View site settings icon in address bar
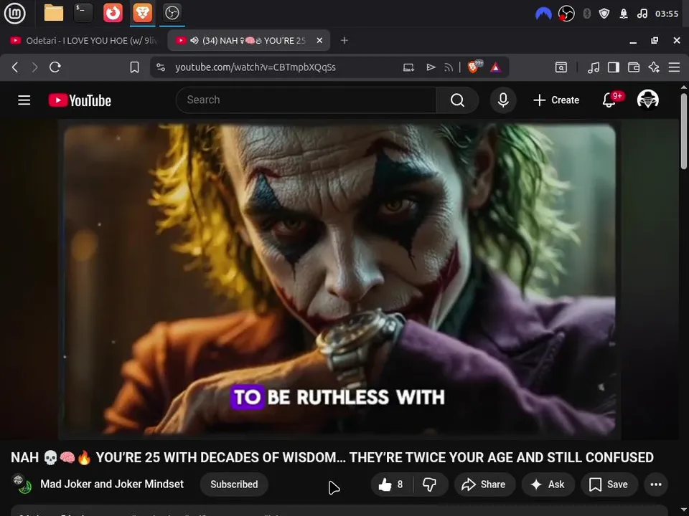The image size is (689, 516). coord(161,67)
